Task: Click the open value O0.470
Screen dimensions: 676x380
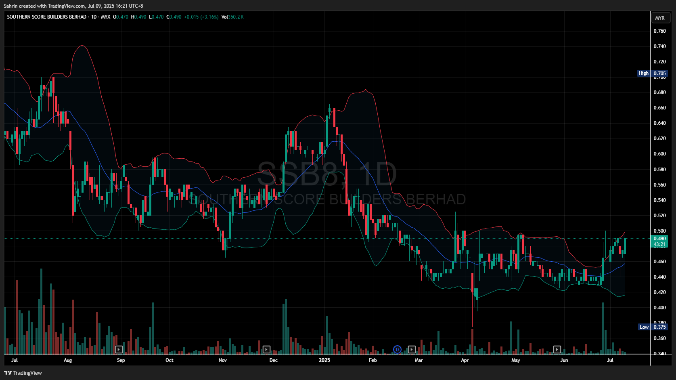Action: click(121, 17)
